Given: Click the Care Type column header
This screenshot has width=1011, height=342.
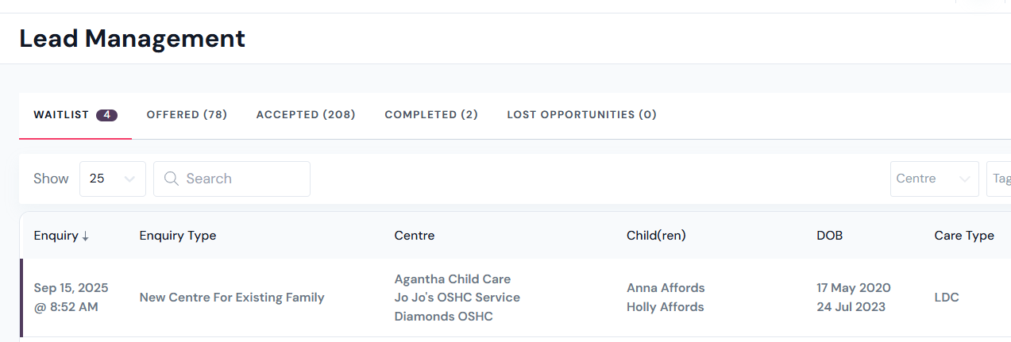Looking at the screenshot, I should pos(964,236).
